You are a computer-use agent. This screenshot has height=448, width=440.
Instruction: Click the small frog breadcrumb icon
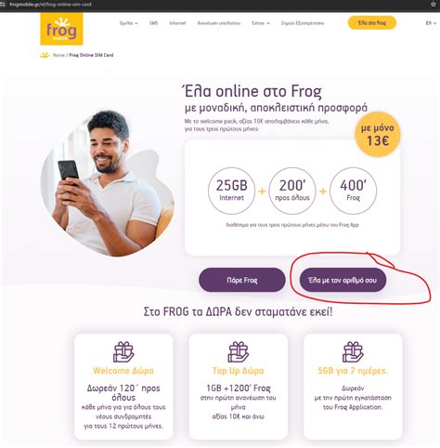tap(45, 55)
